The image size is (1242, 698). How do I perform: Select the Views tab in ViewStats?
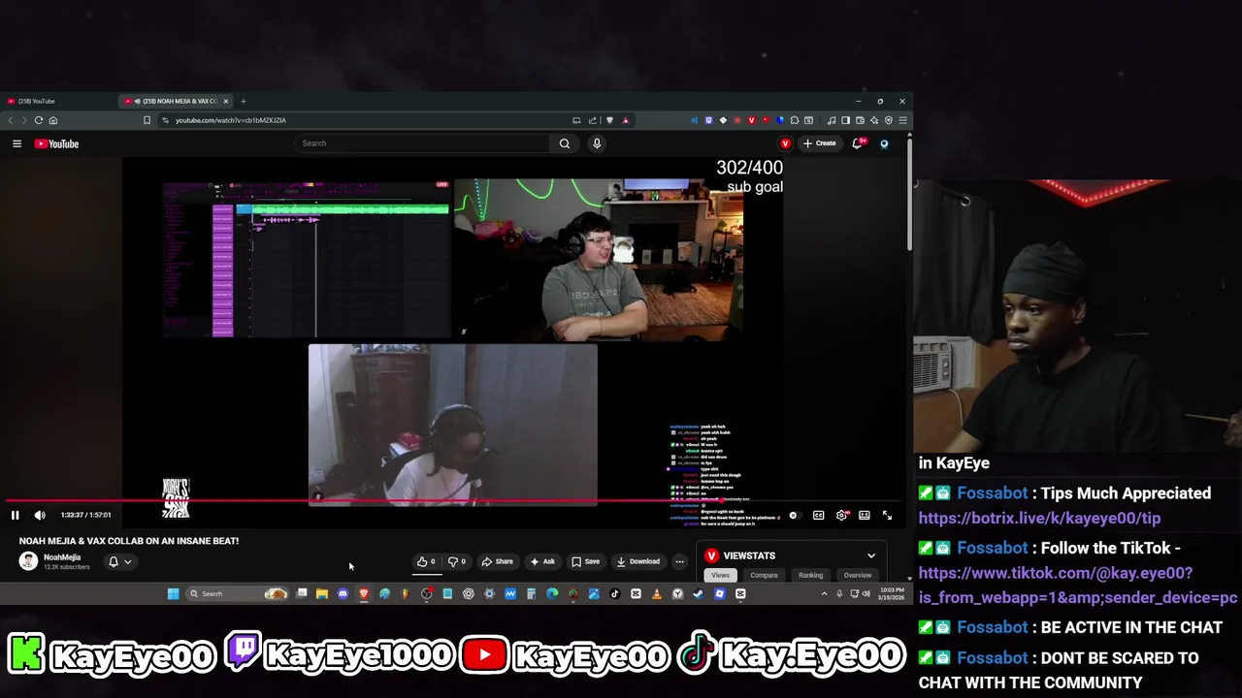tap(720, 575)
